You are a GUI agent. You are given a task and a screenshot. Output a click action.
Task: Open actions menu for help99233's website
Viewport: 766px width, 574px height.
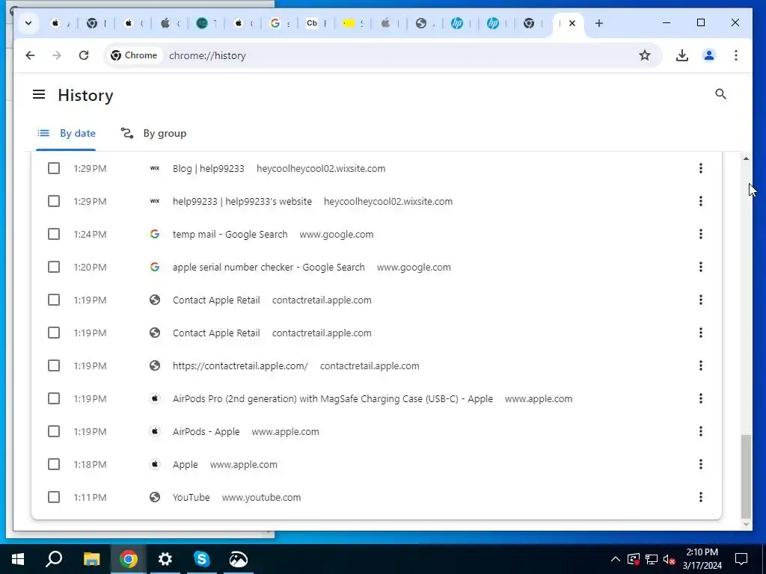click(700, 201)
